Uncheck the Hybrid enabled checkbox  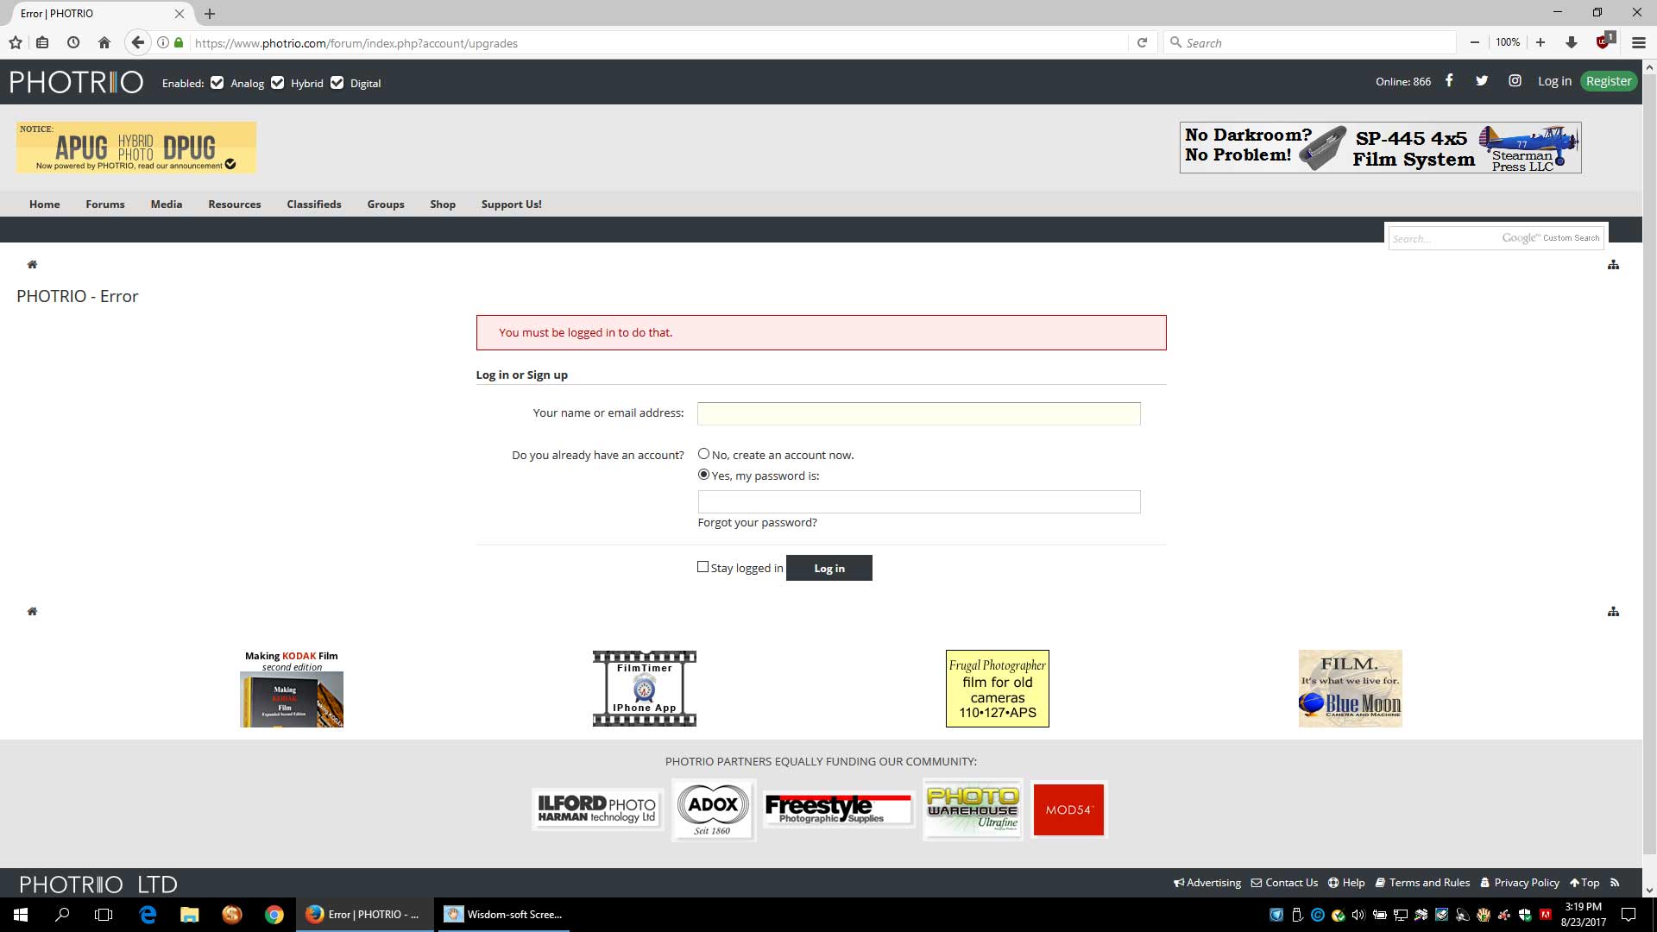[x=277, y=83]
